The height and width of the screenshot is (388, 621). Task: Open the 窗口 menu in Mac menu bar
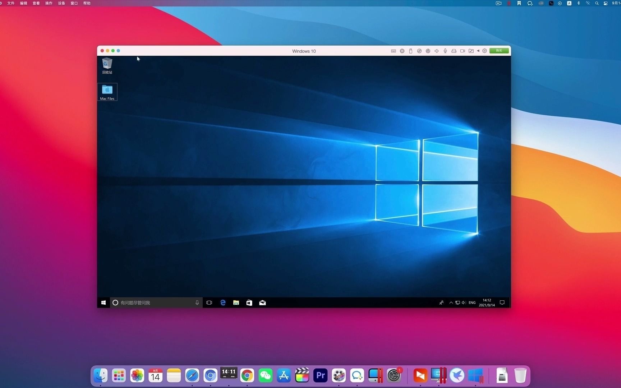pyautogui.click(x=74, y=3)
